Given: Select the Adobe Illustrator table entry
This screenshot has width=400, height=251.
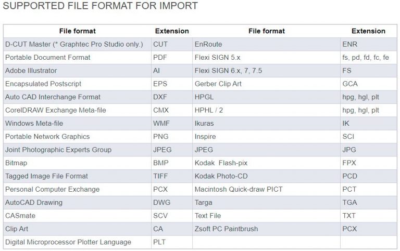Looking at the screenshot, I should 31,71.
